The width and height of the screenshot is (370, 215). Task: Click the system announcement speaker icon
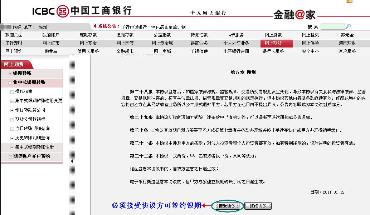(x=95, y=26)
